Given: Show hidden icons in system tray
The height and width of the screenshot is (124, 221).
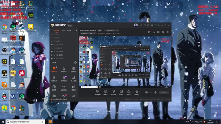Looking at the screenshot, I should [x=193, y=122].
